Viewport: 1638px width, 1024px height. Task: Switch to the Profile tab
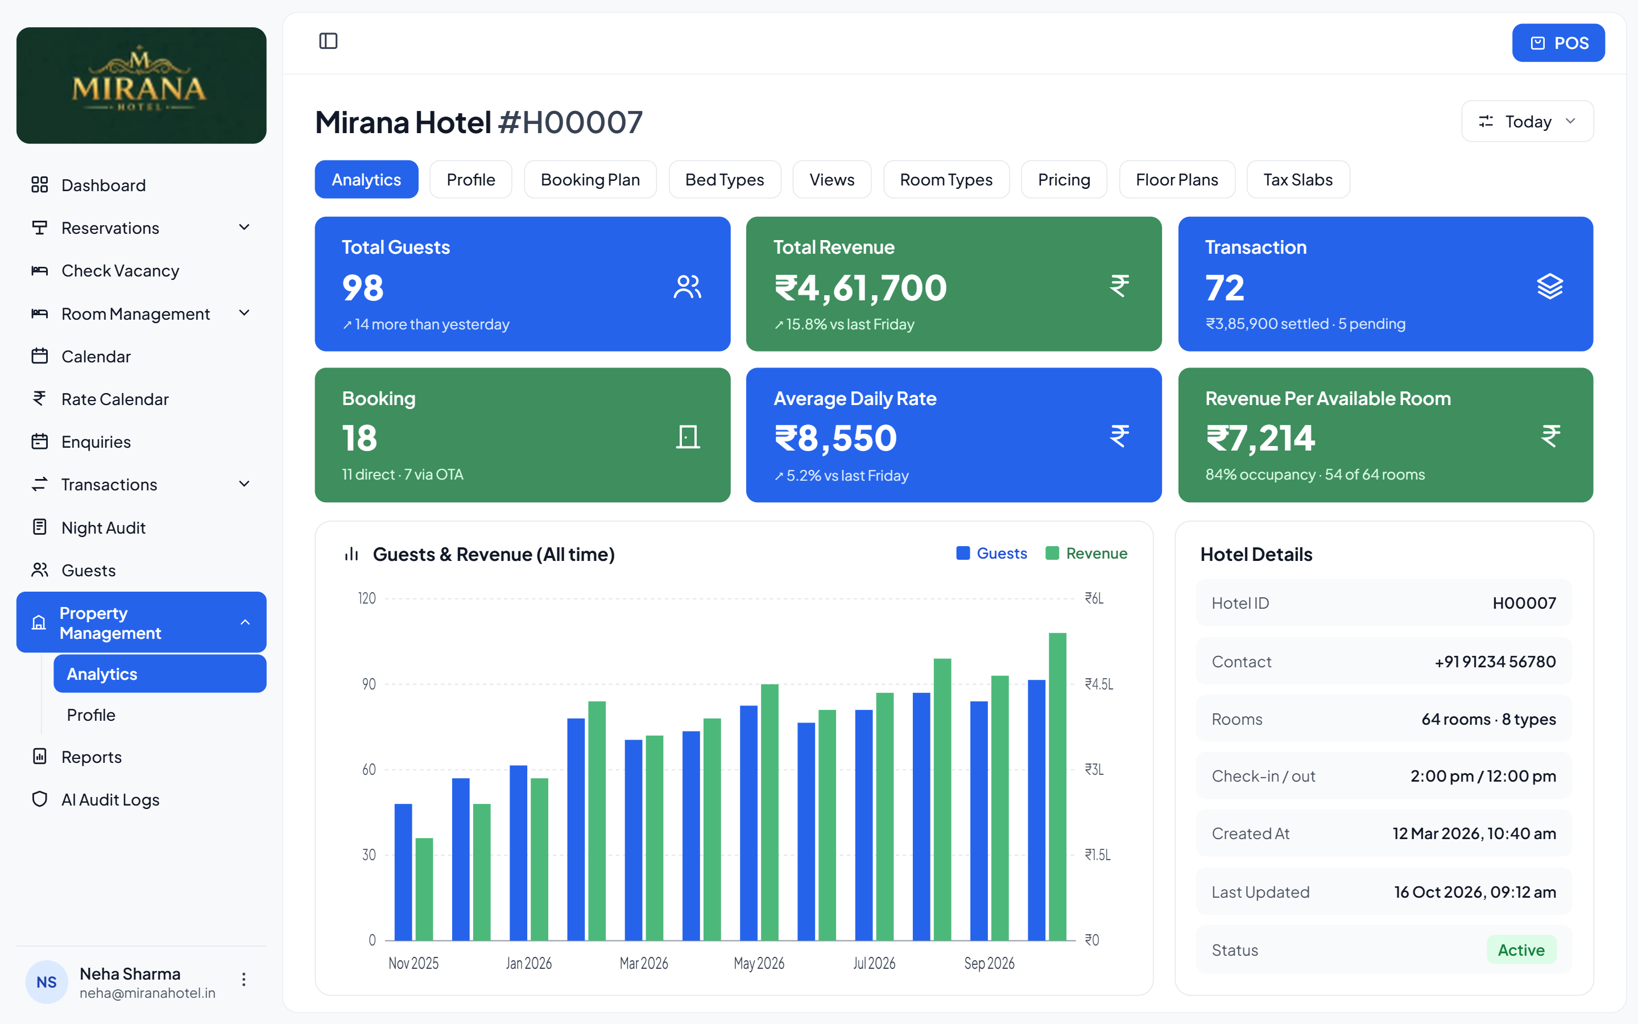pyautogui.click(x=471, y=179)
